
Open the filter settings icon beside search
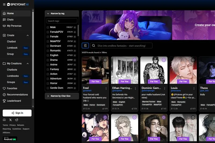(x=85, y=46)
